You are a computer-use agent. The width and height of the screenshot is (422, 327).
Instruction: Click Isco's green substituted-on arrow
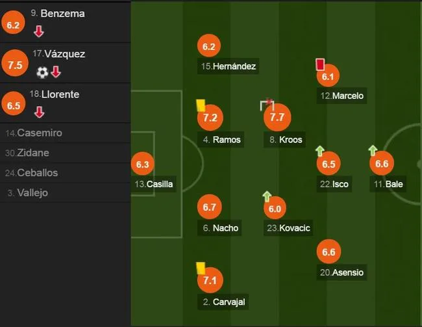[x=319, y=151]
